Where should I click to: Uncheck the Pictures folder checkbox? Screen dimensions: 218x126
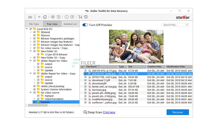coord(34,102)
